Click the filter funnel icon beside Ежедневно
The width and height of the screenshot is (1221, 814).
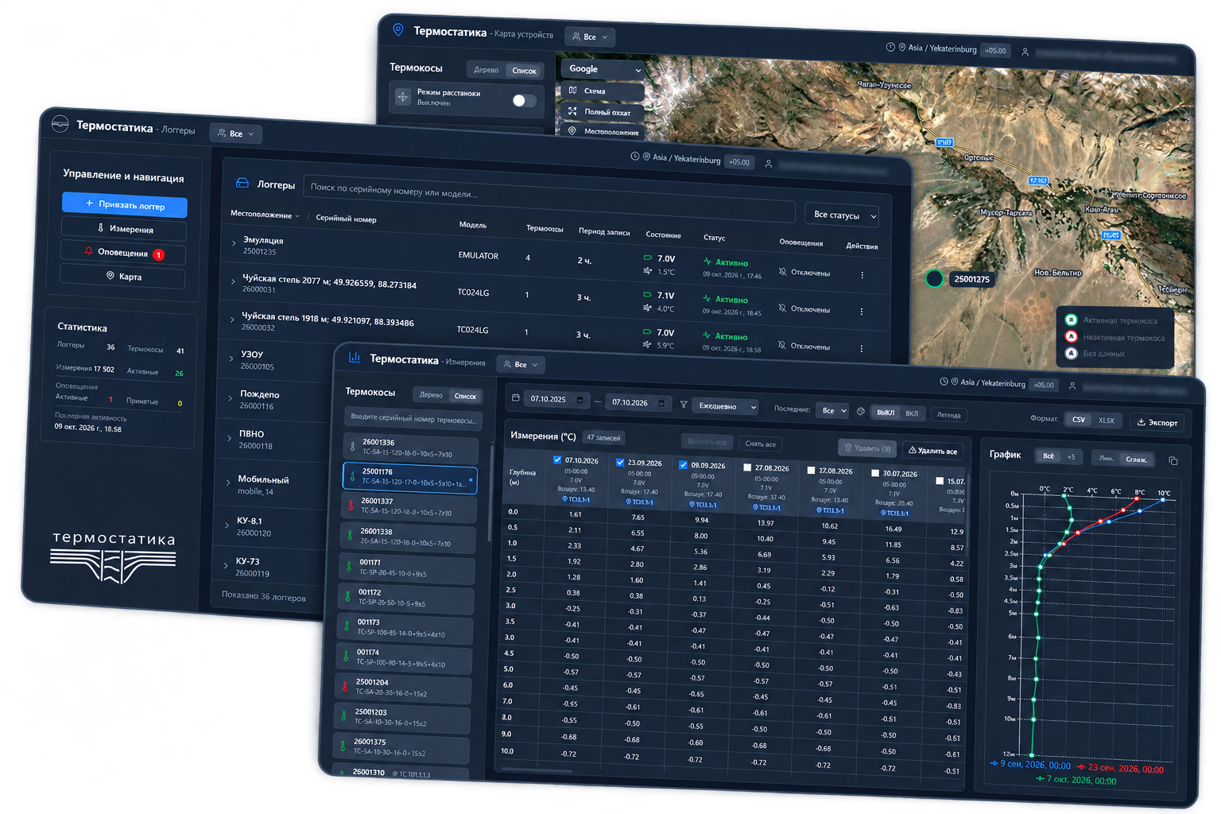[x=684, y=405]
